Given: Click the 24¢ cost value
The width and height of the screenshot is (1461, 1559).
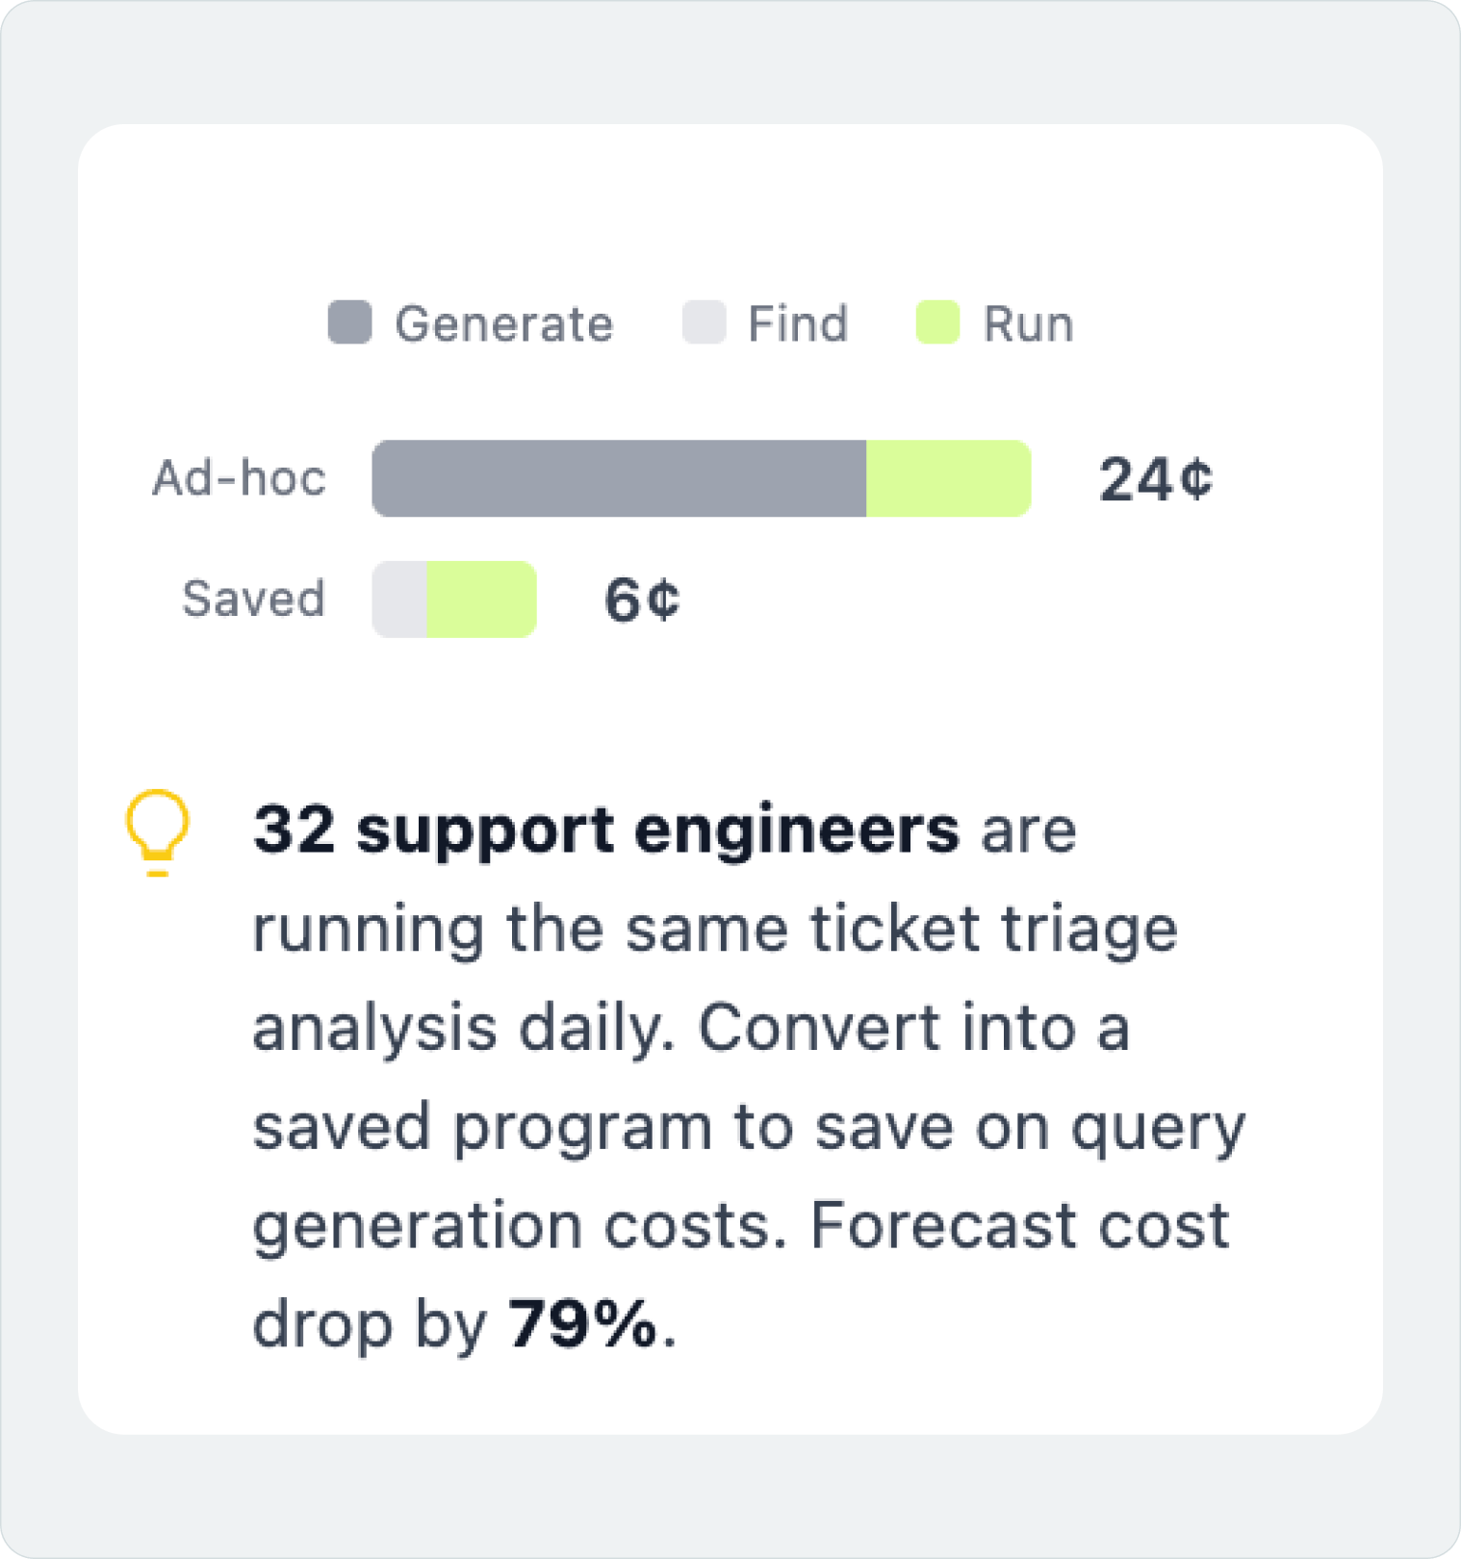Looking at the screenshot, I should click(x=1155, y=479).
